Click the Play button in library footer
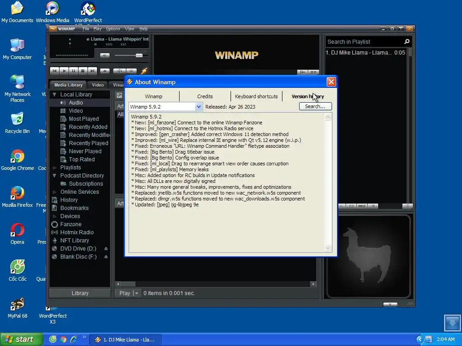 point(125,293)
